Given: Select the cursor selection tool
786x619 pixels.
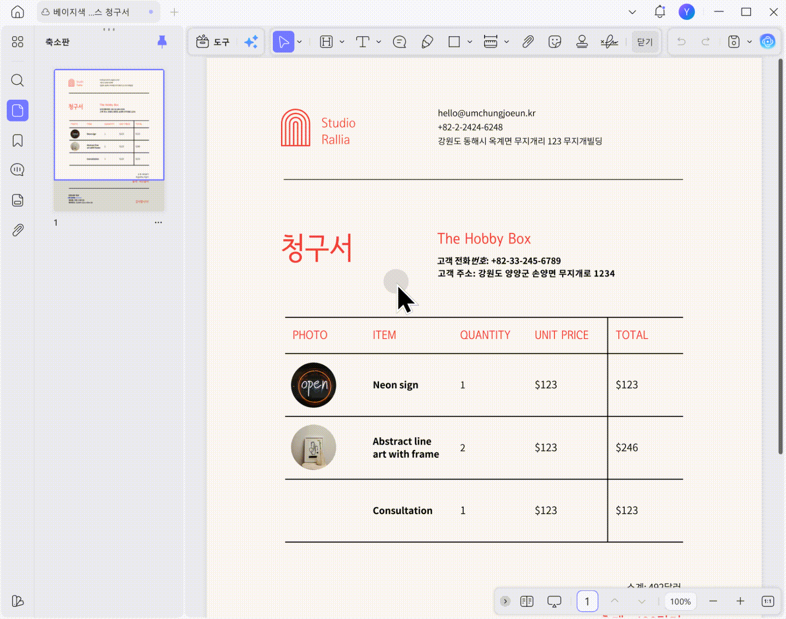Looking at the screenshot, I should pos(283,42).
